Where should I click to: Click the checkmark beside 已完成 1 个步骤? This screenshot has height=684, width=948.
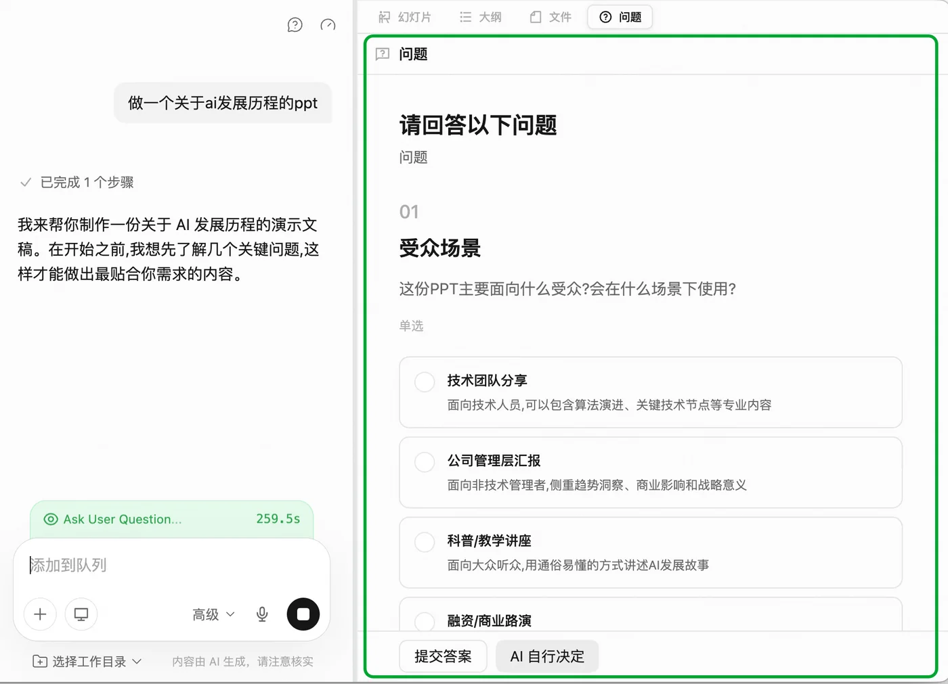26,182
